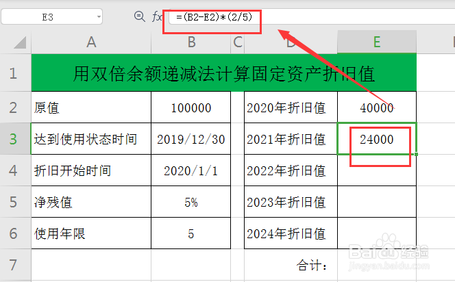The width and height of the screenshot is (455, 282).
Task: Click cell with date 2020/1/1
Action: click(191, 170)
